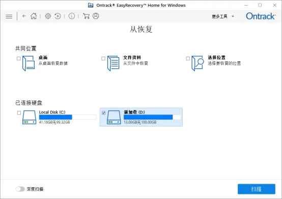Check the 选择位置 checkbox
282x199 pixels.
pyautogui.click(x=188, y=58)
